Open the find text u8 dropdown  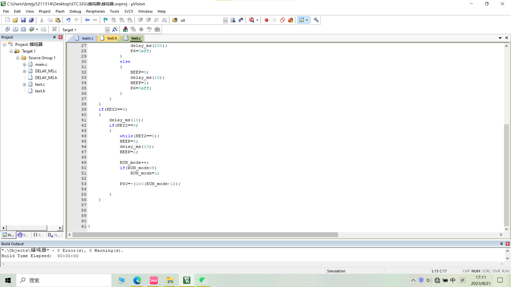coord(225,20)
